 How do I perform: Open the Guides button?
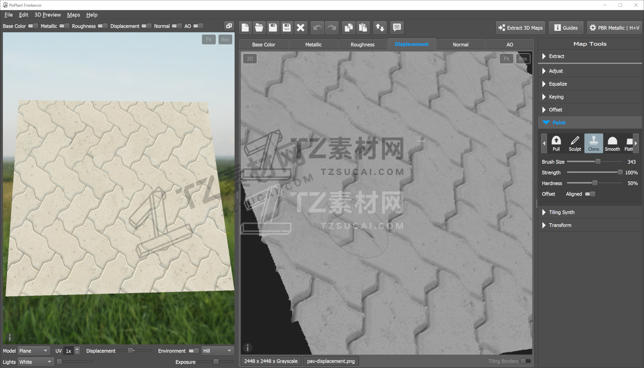click(566, 28)
